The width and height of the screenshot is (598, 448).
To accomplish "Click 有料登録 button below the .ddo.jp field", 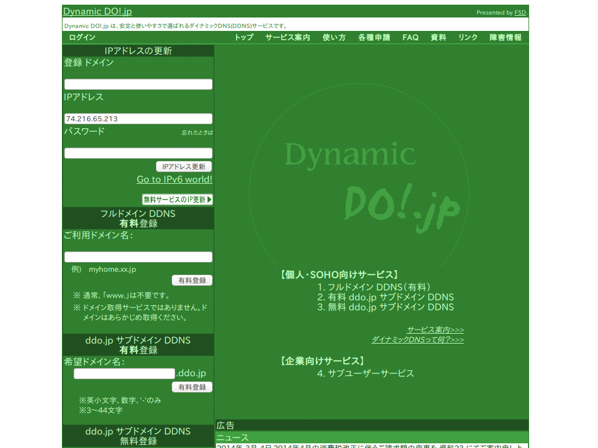I will point(192,387).
